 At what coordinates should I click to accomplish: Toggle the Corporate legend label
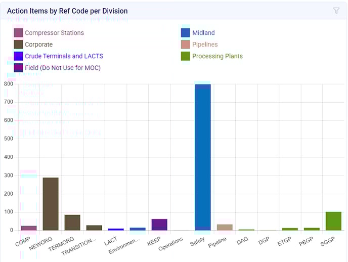[x=38, y=45]
